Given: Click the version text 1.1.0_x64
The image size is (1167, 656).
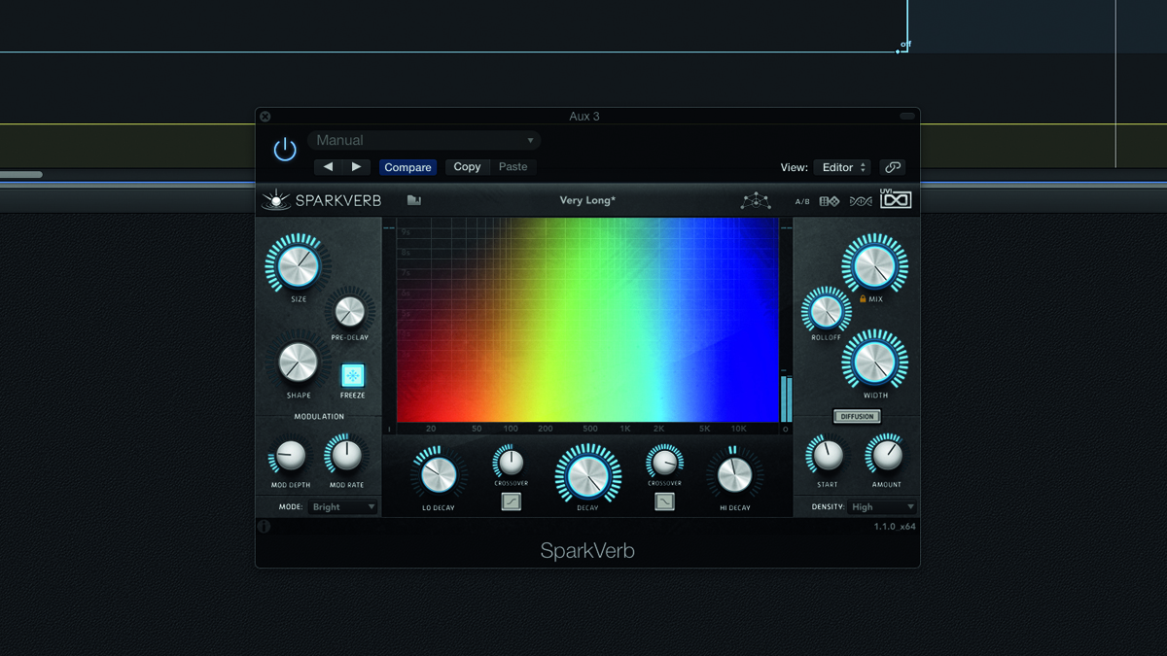Looking at the screenshot, I should 894,527.
